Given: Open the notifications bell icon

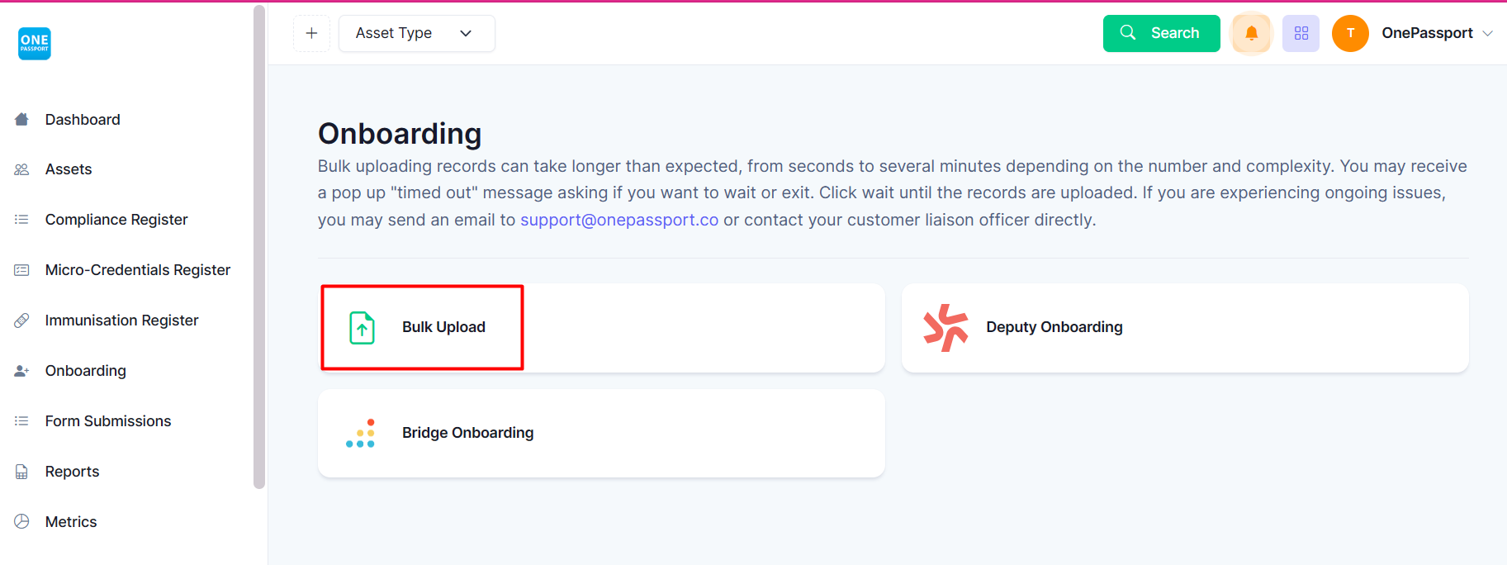Looking at the screenshot, I should point(1251,33).
